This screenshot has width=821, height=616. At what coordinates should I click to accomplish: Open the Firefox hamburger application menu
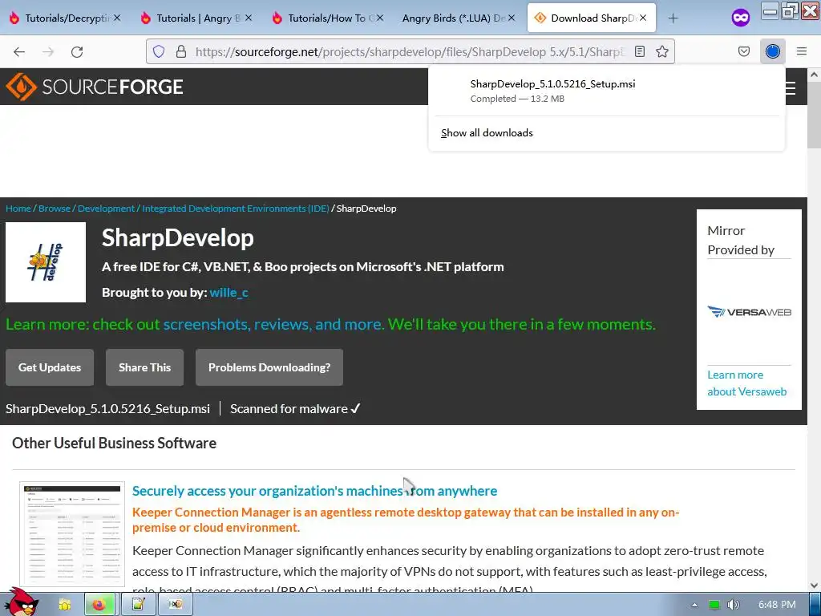coord(802,51)
